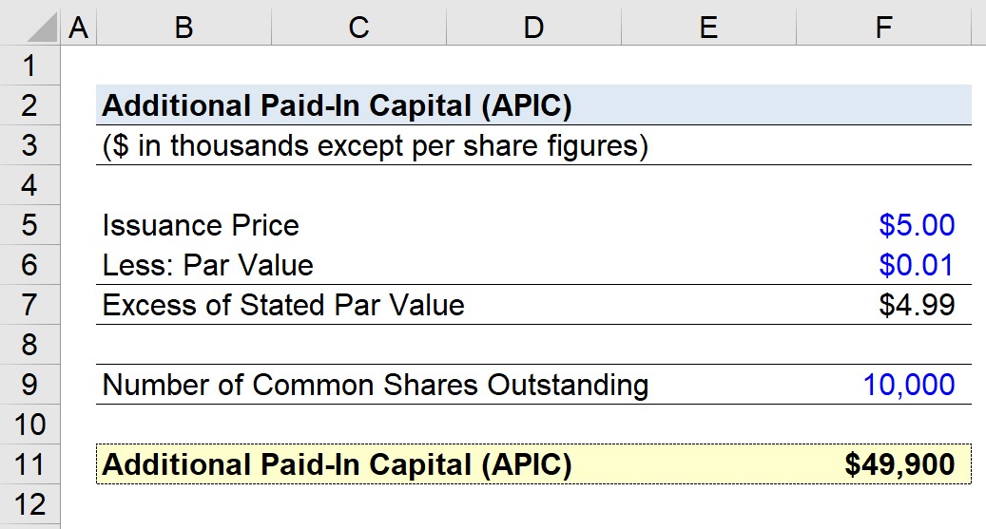Click the blue title cell in row 2
Viewport: 986px width, 529px height.
point(338,105)
